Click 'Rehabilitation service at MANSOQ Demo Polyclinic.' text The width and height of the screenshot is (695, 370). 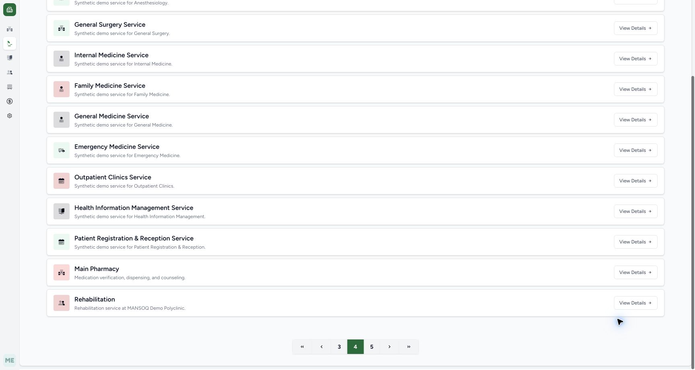click(x=130, y=308)
